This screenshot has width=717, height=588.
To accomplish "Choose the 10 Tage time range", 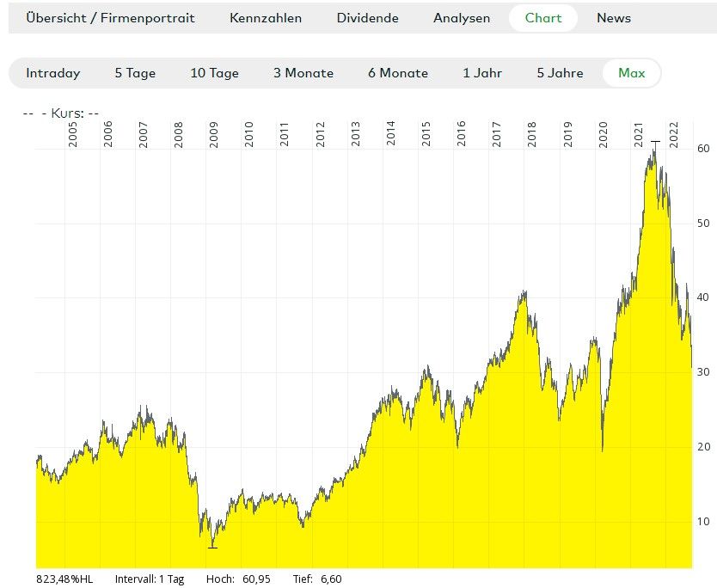I will [214, 73].
